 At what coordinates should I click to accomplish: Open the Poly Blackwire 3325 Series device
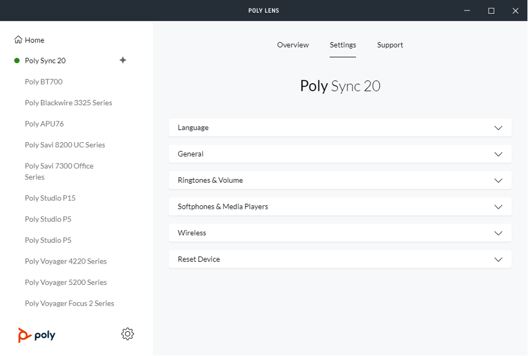point(68,102)
